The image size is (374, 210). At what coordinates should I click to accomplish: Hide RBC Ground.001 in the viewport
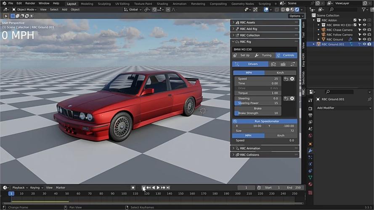364,44
